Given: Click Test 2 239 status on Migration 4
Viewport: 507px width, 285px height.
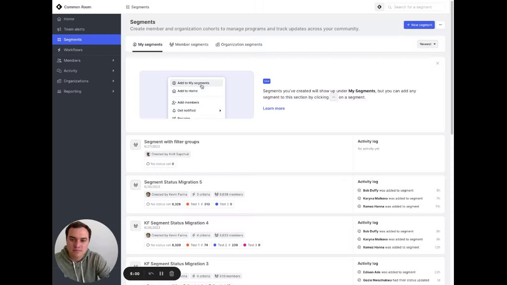Looking at the screenshot, I should (225, 245).
